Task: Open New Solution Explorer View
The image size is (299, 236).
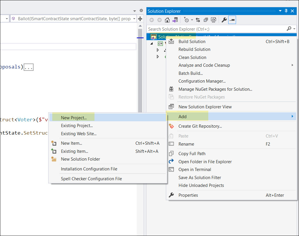Action: [x=231, y=107]
